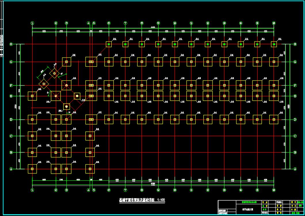Click the round-column footing at F-3

tap(66, 85)
